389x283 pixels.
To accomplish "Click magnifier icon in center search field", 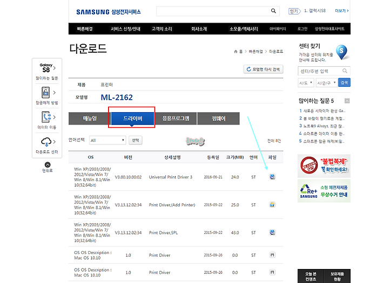I will tap(345, 71).
